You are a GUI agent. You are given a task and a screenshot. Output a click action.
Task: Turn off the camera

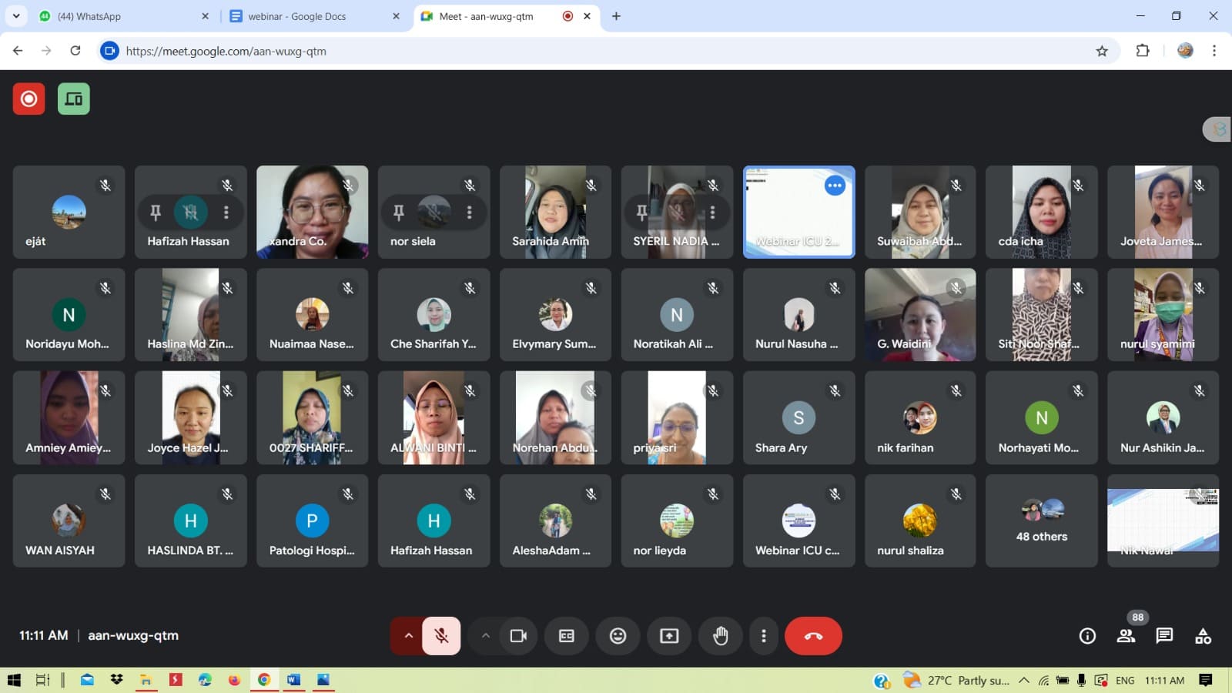coord(518,636)
